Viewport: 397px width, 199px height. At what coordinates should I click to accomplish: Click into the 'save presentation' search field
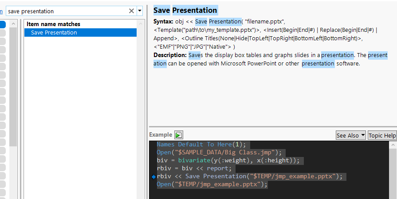(x=67, y=11)
